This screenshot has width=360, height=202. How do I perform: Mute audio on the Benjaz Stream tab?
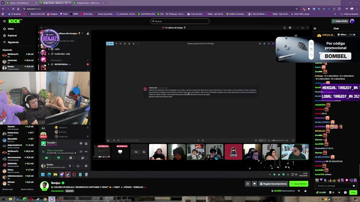click(66, 3)
